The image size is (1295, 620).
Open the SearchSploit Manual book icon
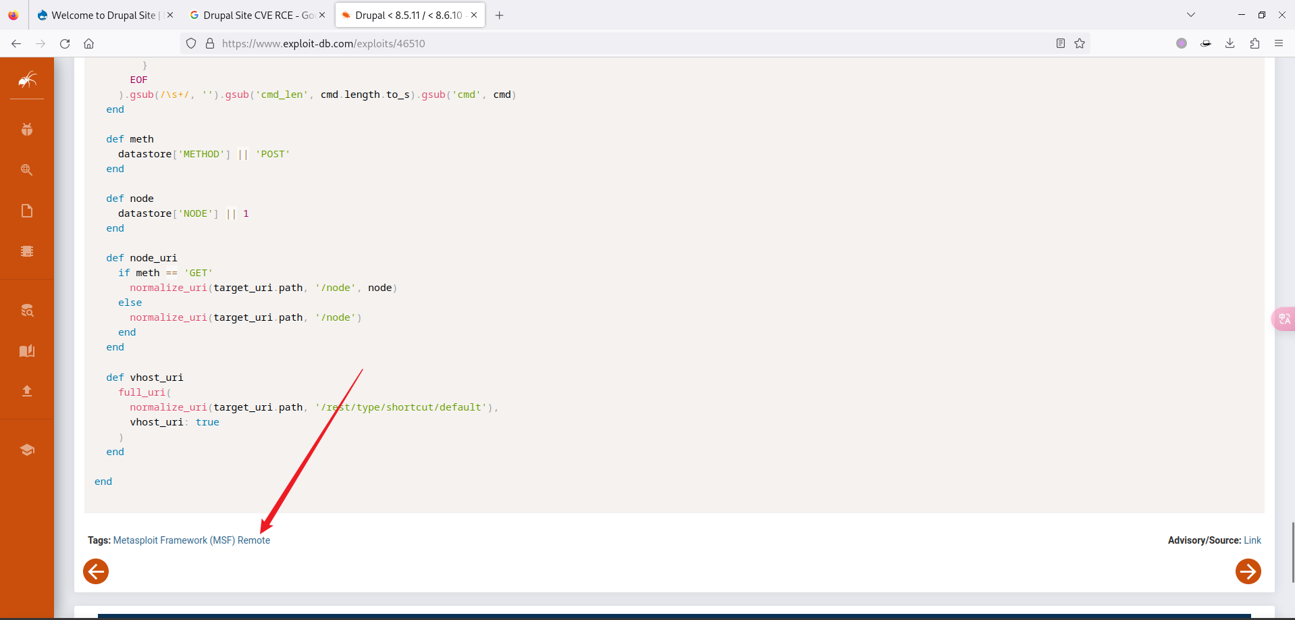tap(27, 351)
